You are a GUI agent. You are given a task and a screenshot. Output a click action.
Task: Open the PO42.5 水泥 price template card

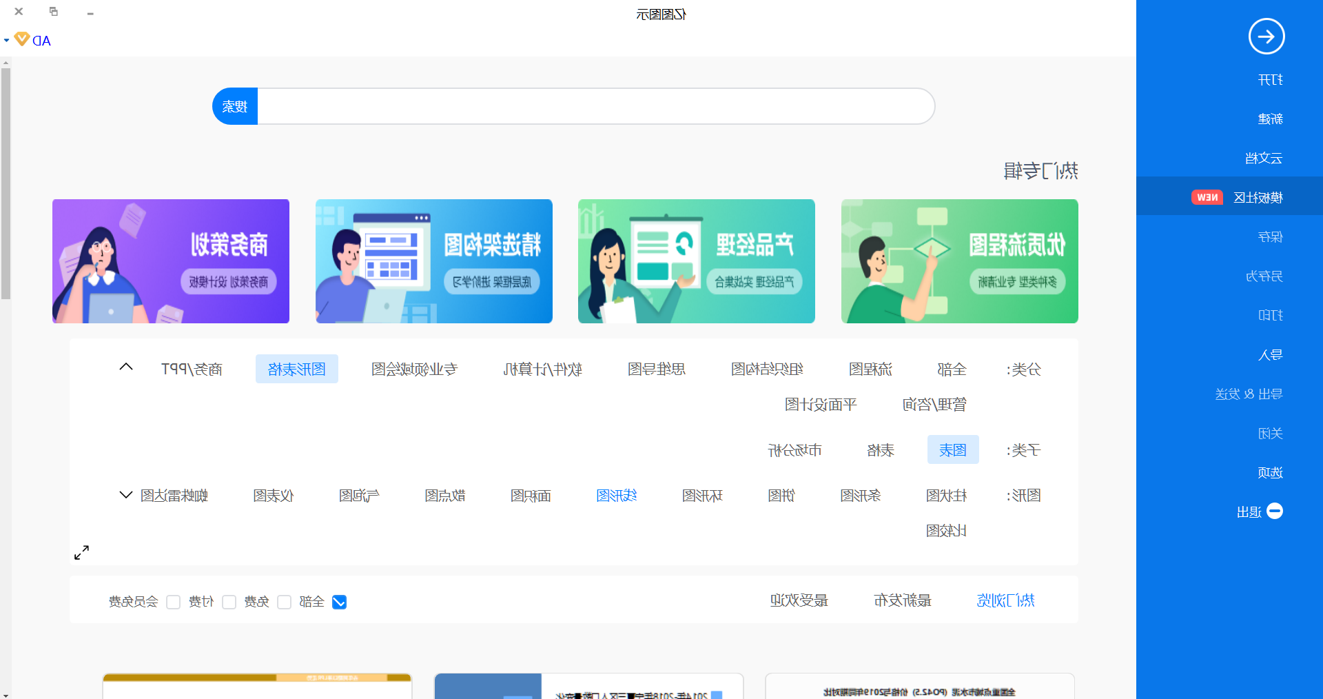[919, 687]
